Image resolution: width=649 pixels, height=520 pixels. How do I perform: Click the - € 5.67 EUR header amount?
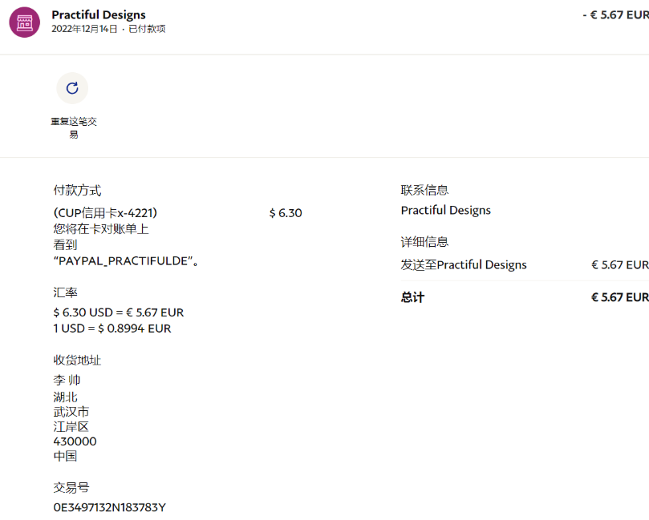(615, 14)
